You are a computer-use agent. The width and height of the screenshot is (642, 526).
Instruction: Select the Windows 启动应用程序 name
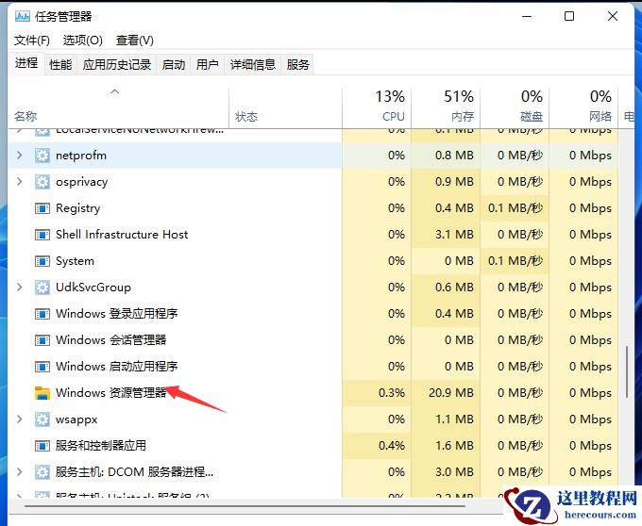point(117,367)
